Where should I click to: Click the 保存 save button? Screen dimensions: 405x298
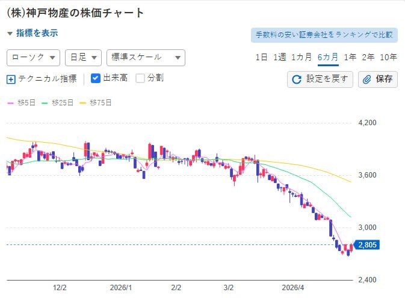[378, 79]
